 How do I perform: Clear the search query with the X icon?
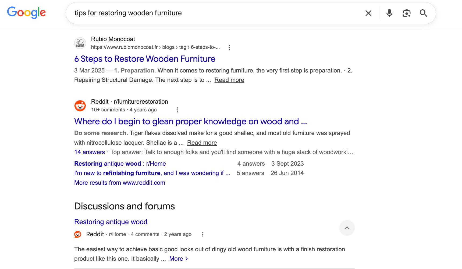click(368, 13)
